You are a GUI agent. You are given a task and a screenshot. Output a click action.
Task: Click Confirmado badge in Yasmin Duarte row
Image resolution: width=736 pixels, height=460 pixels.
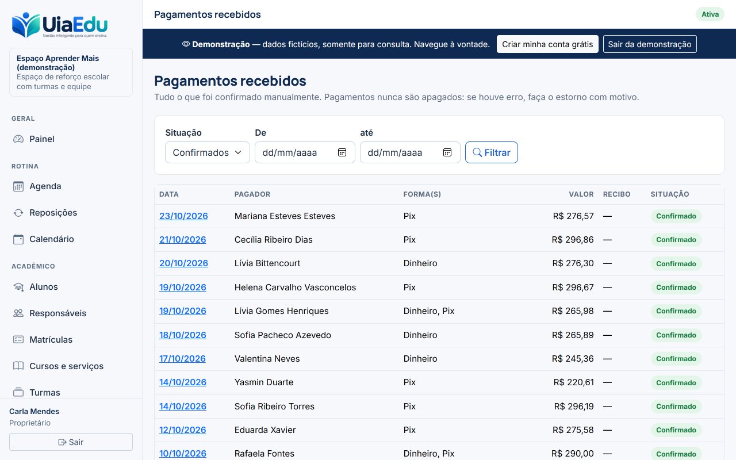[676, 382]
